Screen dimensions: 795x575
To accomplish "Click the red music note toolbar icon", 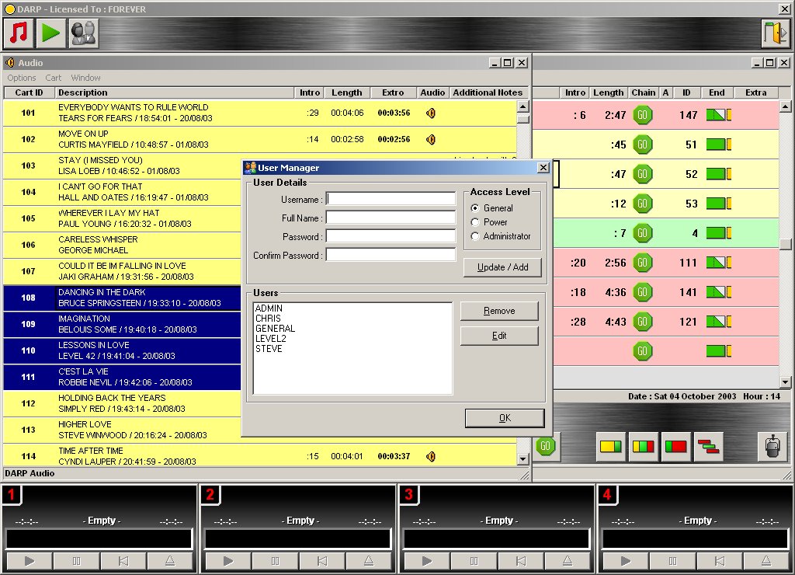I will (19, 33).
